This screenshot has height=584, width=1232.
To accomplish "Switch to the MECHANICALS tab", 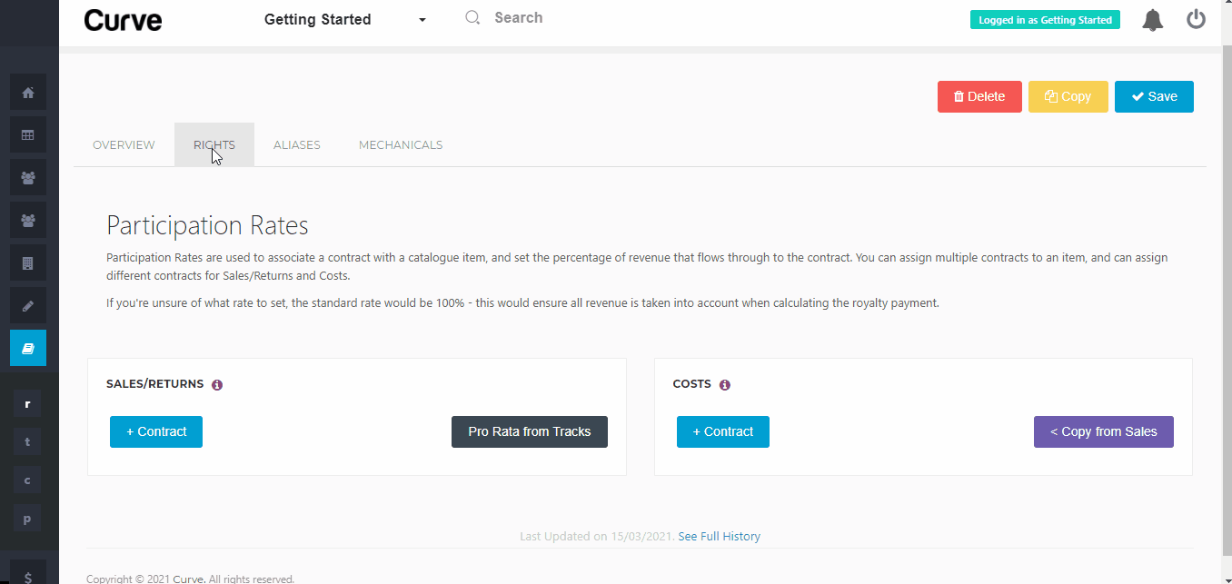I will [x=401, y=144].
